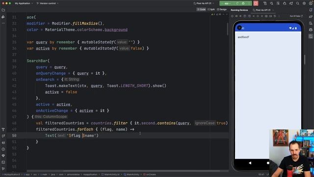The height and width of the screenshot is (177, 314).
Task: Click app module breadcrumb
Action: [27, 175]
